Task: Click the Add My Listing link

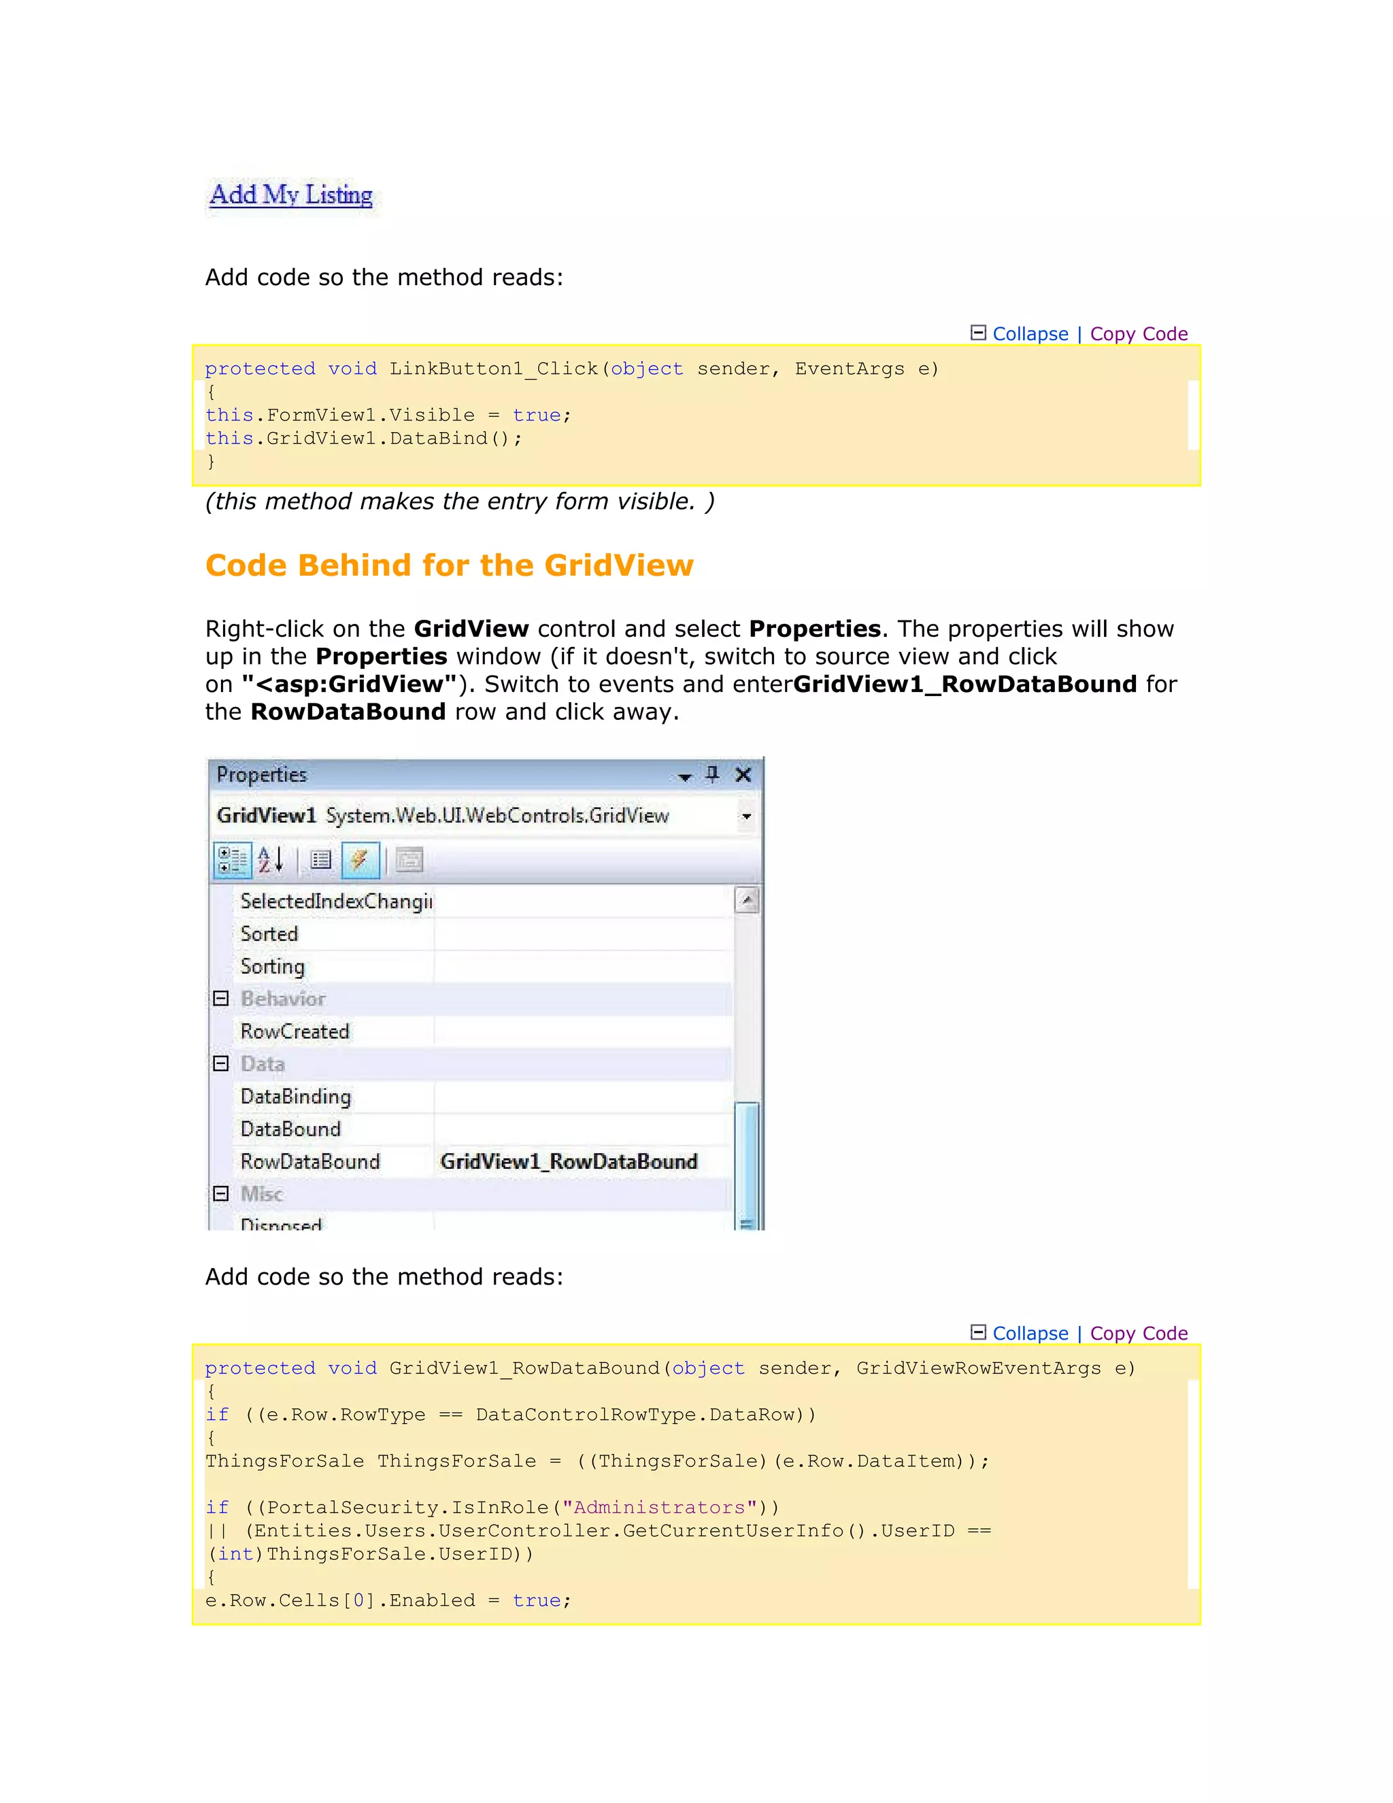Action: tap(291, 195)
